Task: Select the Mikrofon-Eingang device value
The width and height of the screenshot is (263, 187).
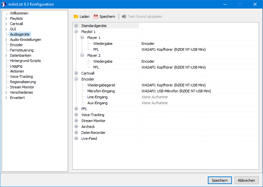Action: click(x=176, y=91)
